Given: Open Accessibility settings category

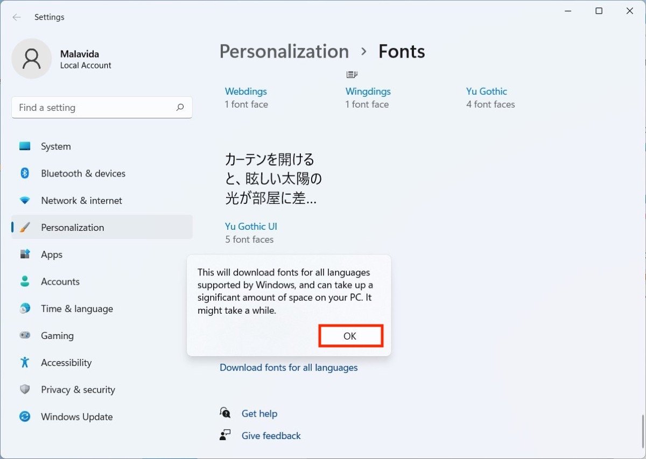Looking at the screenshot, I should (102, 363).
